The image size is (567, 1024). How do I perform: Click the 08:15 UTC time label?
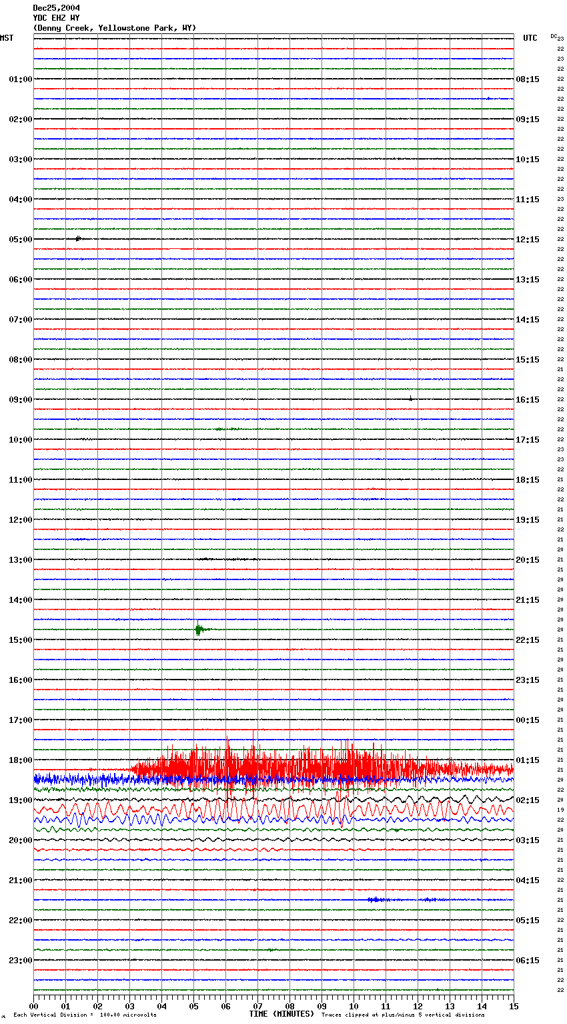(528, 79)
